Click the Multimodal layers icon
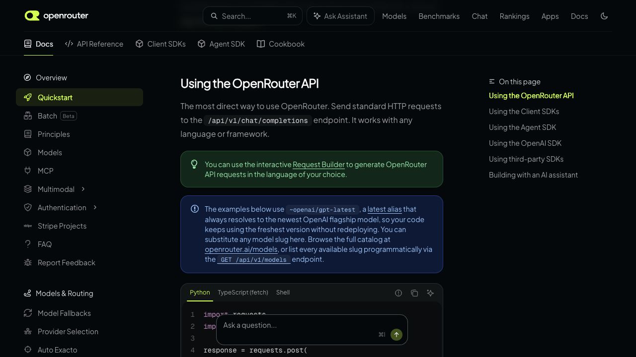This screenshot has height=357, width=636. click(28, 189)
